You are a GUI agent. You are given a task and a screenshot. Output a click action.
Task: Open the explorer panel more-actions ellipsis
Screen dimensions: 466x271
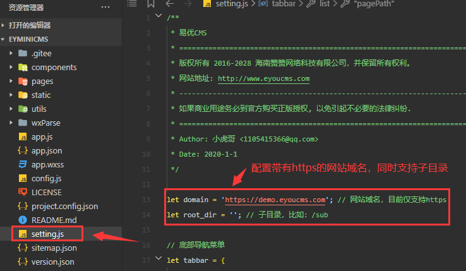click(105, 7)
